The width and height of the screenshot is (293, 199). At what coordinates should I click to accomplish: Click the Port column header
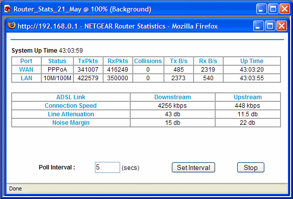click(x=26, y=61)
